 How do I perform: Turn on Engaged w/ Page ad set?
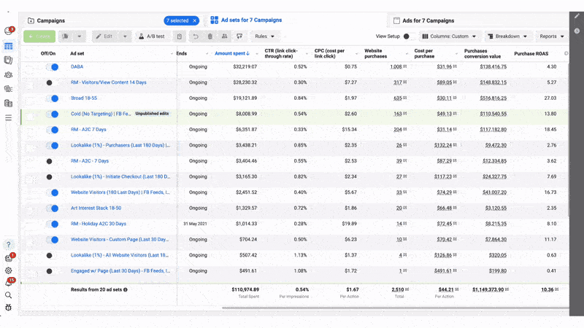click(52, 271)
